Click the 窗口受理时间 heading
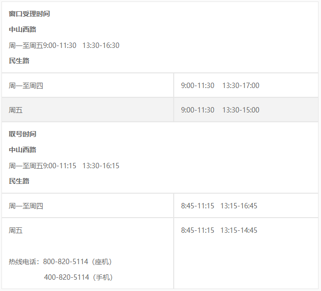The image size is (321, 291). [29, 14]
